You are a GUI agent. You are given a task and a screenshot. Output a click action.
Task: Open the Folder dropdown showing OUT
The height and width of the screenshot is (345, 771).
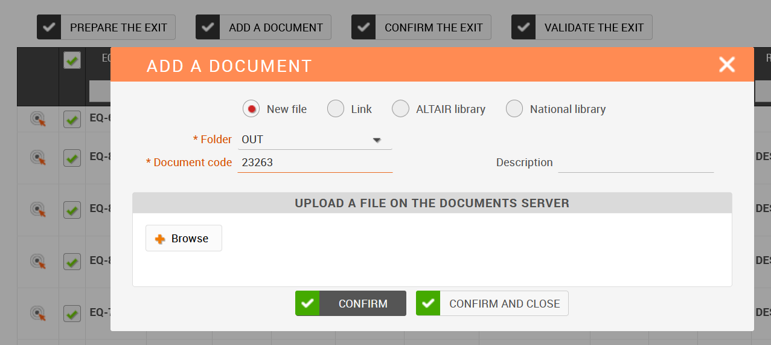point(315,140)
